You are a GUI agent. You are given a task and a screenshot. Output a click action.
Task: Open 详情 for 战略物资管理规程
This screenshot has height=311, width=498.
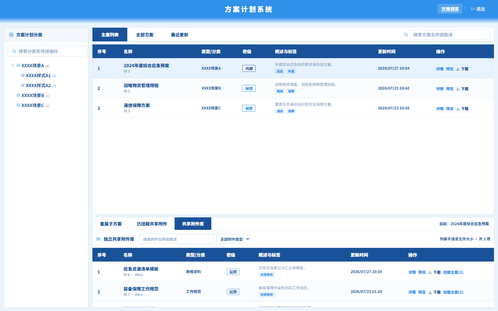pyautogui.click(x=440, y=89)
